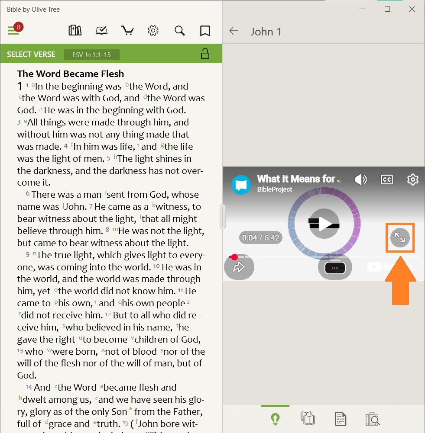Screen dimensions: 425x433
Task: Expand video to fullscreen
Action: click(x=400, y=237)
